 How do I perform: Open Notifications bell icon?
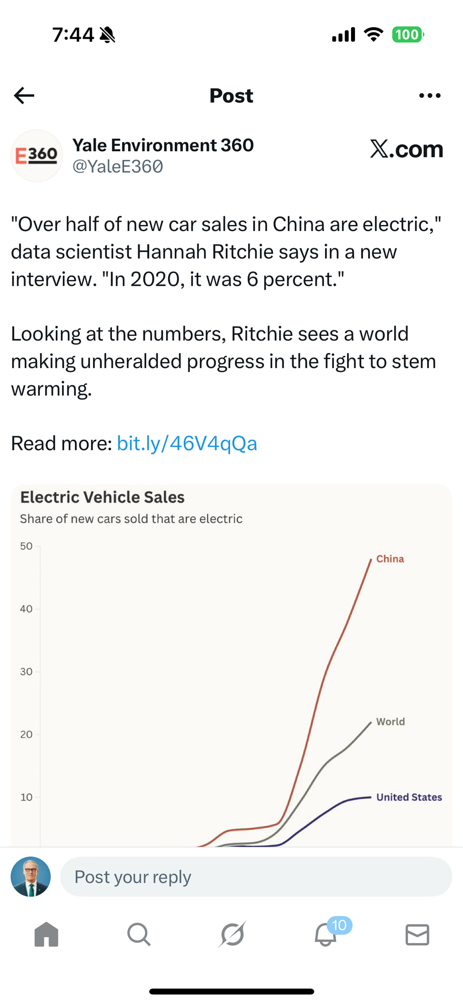(325, 935)
